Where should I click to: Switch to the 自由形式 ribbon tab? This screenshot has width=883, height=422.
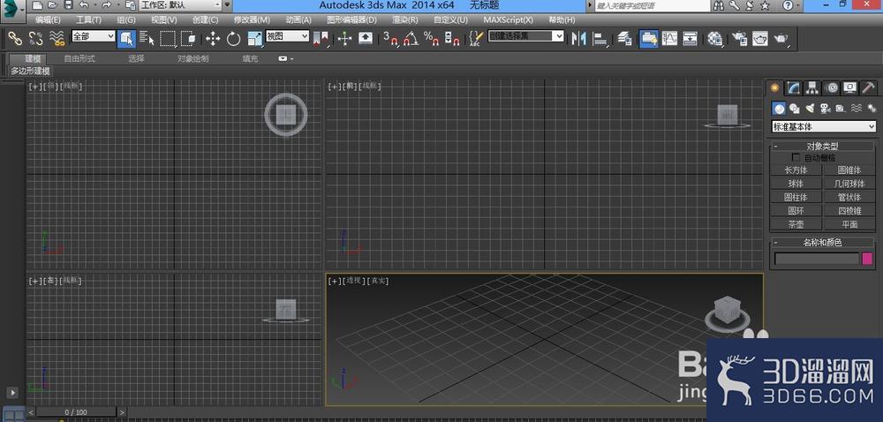79,58
